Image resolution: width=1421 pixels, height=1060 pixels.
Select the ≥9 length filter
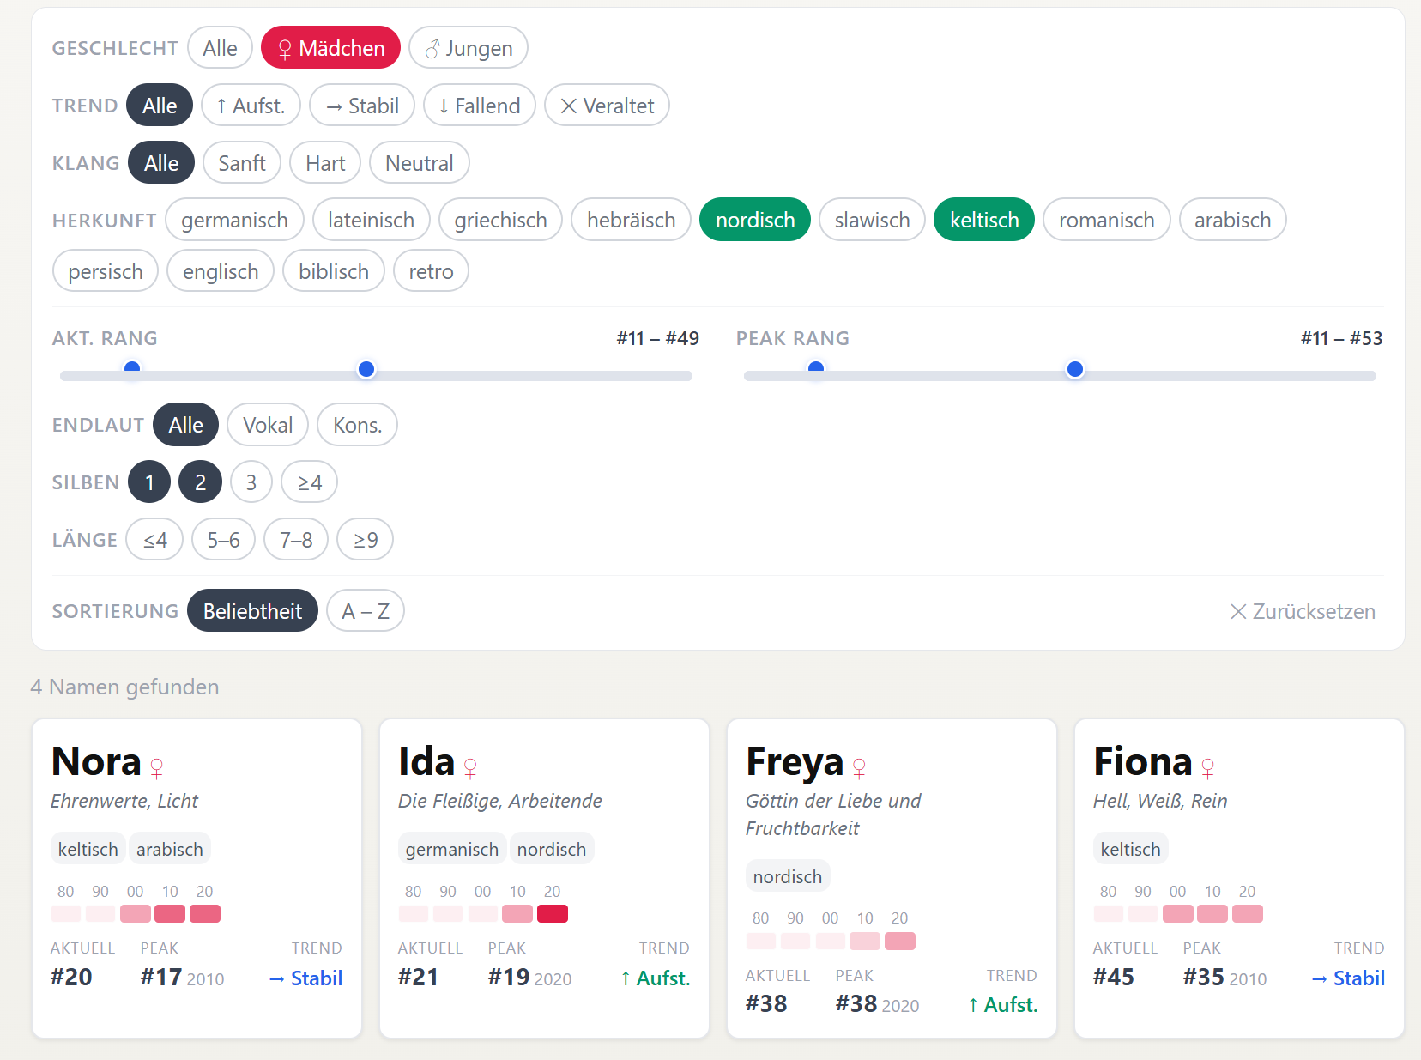click(x=366, y=540)
